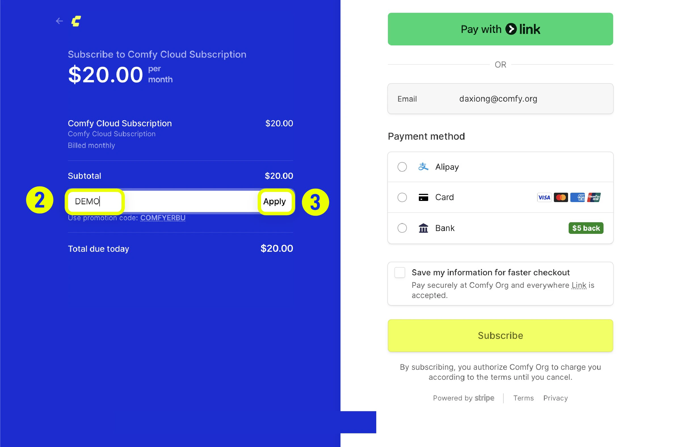
Task: Click the Bank payment icon
Action: pos(423,228)
